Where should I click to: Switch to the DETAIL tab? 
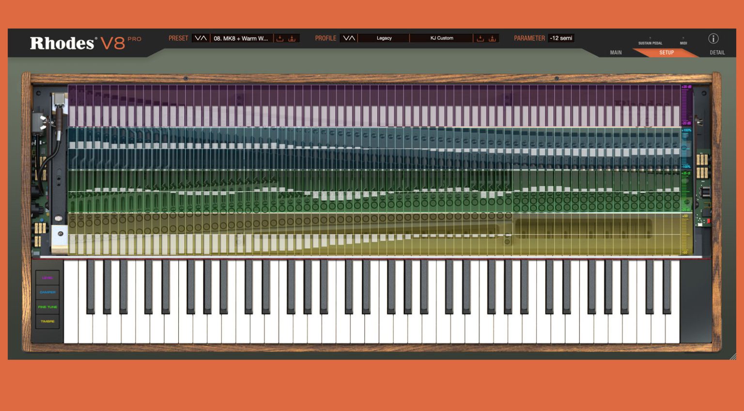[x=717, y=52]
